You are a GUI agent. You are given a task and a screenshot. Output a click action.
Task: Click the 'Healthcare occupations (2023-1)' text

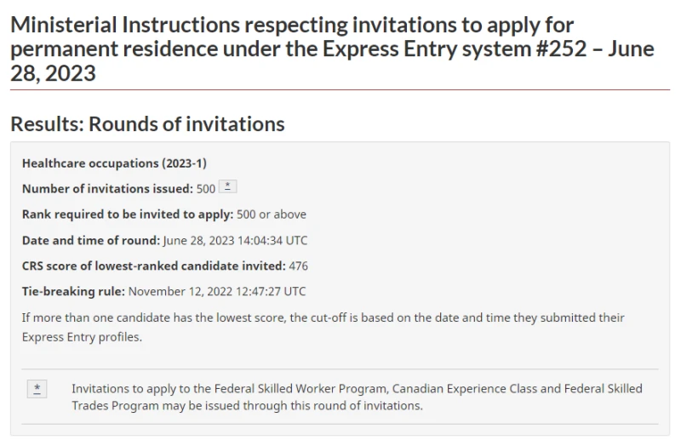[114, 163]
